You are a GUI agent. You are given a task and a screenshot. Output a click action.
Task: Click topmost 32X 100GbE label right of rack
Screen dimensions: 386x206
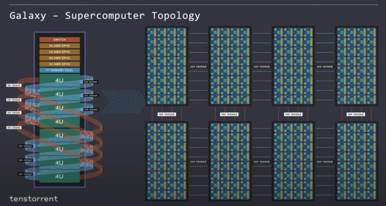pos(90,82)
